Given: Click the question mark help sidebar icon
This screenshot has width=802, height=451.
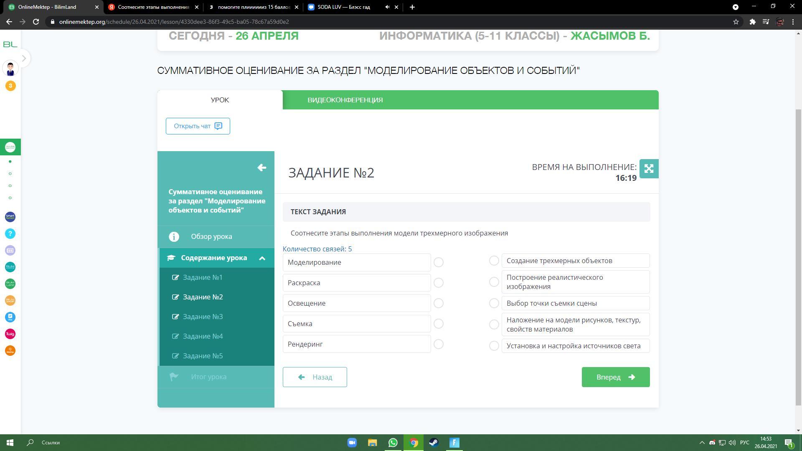Looking at the screenshot, I should click(10, 233).
